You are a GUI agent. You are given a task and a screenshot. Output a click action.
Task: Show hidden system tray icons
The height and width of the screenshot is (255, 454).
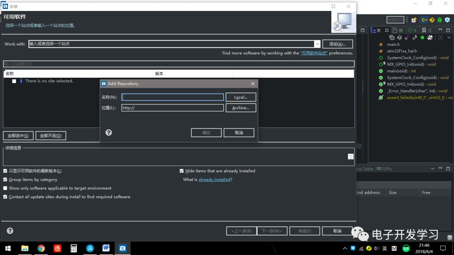click(x=345, y=248)
